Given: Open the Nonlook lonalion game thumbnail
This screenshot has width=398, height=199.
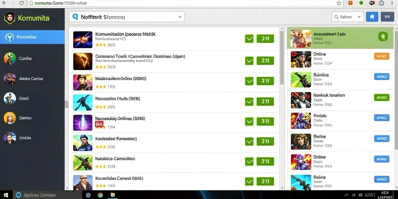Looking at the screenshot, I should point(301,100).
